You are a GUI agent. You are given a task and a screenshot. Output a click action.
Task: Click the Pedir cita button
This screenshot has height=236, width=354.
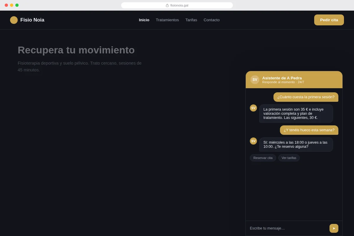coord(329,20)
